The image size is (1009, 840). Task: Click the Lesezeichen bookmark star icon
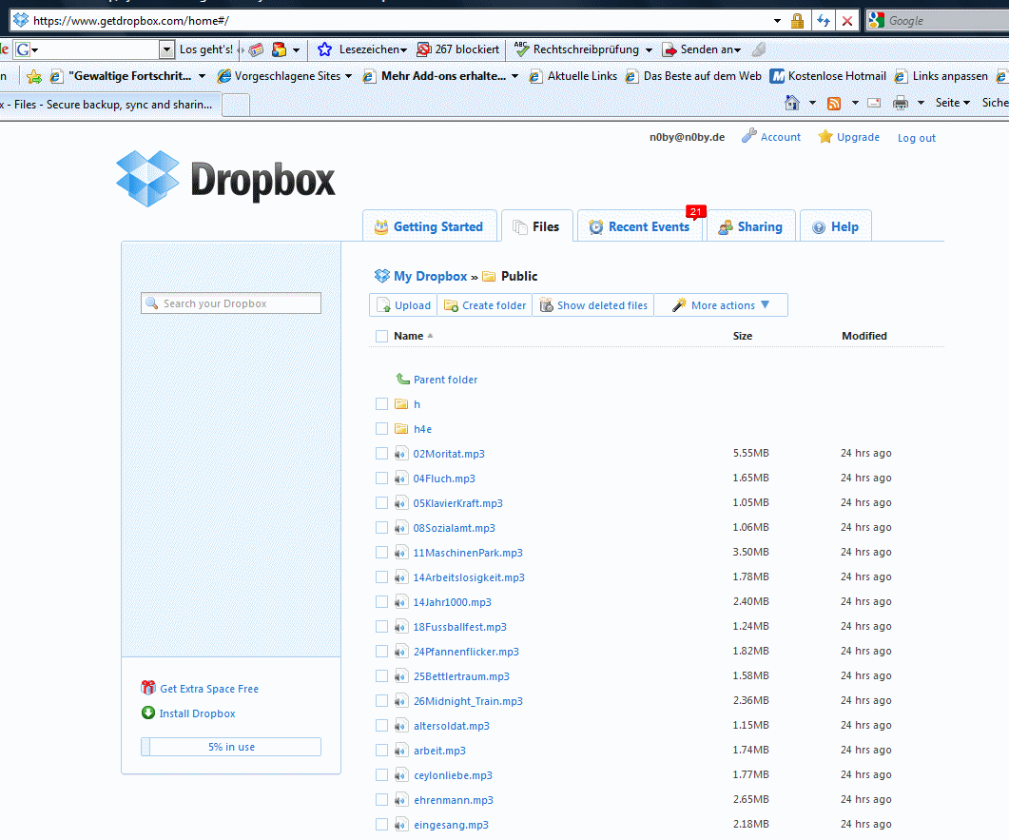click(x=325, y=49)
